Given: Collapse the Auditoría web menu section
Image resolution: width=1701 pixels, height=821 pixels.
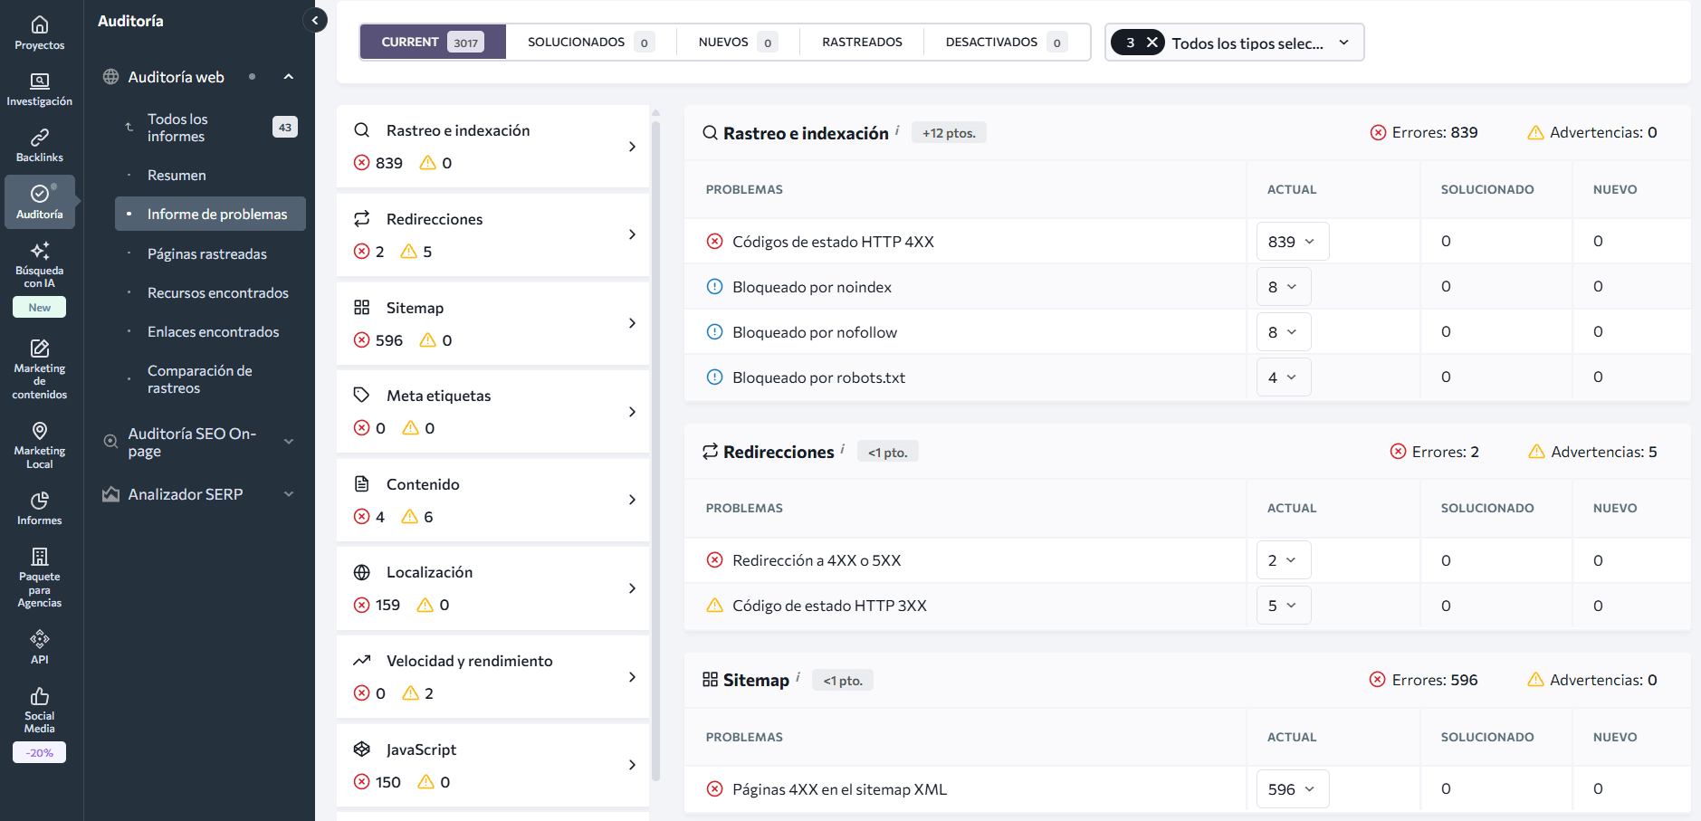Looking at the screenshot, I should pos(289,77).
